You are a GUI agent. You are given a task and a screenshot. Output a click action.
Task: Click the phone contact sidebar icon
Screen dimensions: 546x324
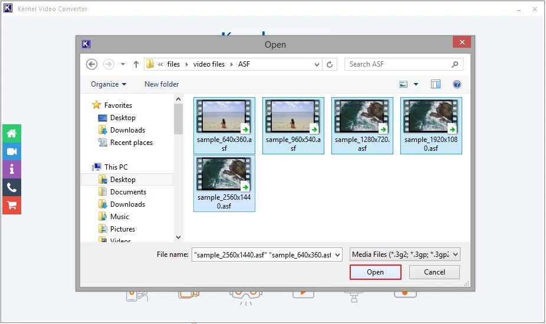click(11, 187)
